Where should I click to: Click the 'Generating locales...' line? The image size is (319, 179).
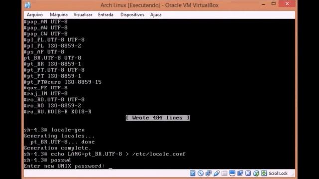(59, 136)
